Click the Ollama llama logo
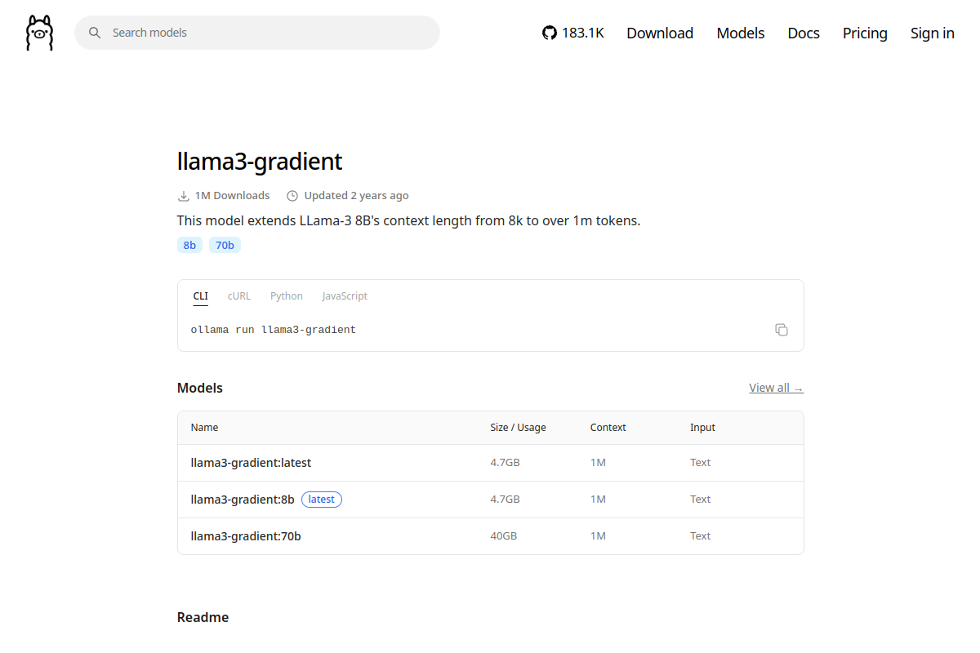 pyautogui.click(x=39, y=33)
